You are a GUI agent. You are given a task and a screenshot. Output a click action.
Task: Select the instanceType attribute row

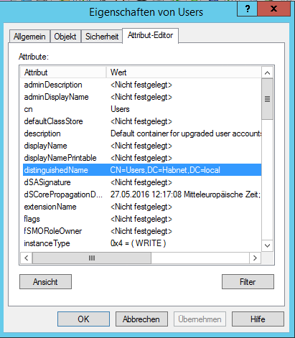coord(142,243)
